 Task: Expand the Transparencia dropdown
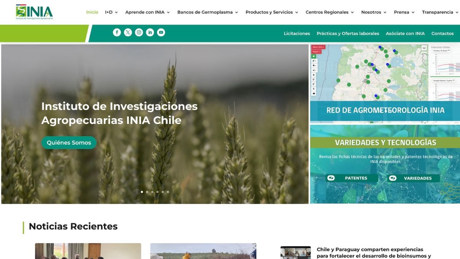[440, 12]
